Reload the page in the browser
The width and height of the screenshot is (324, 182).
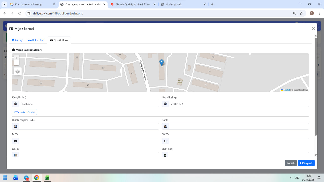pyautogui.click(x=20, y=13)
